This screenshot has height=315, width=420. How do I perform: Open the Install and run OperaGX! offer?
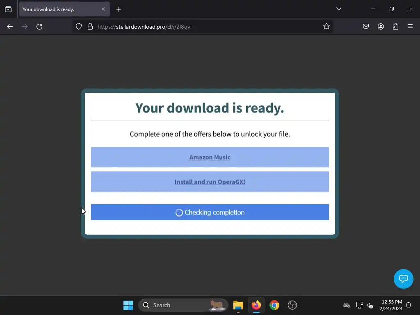point(210,182)
